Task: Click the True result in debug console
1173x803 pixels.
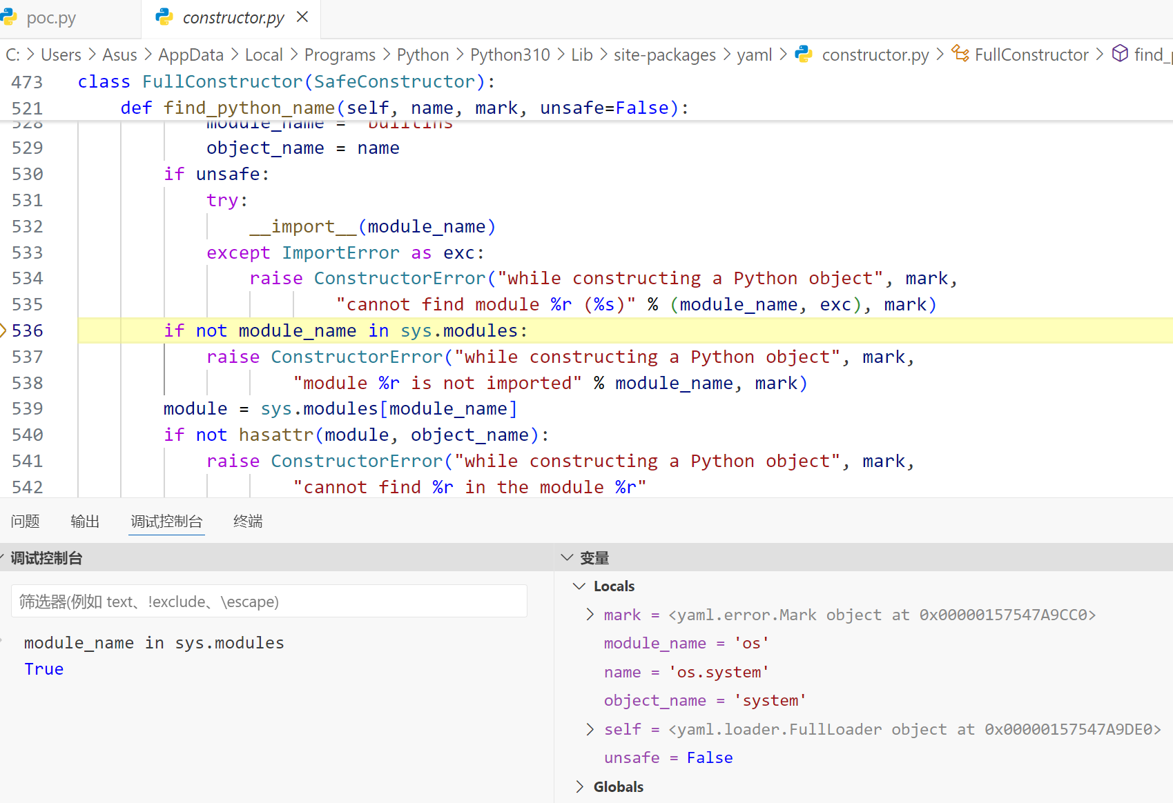Action: [x=44, y=669]
